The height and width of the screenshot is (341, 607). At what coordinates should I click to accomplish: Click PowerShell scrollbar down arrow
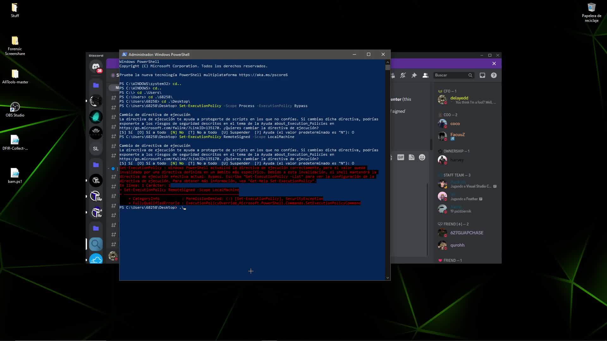coord(388,278)
